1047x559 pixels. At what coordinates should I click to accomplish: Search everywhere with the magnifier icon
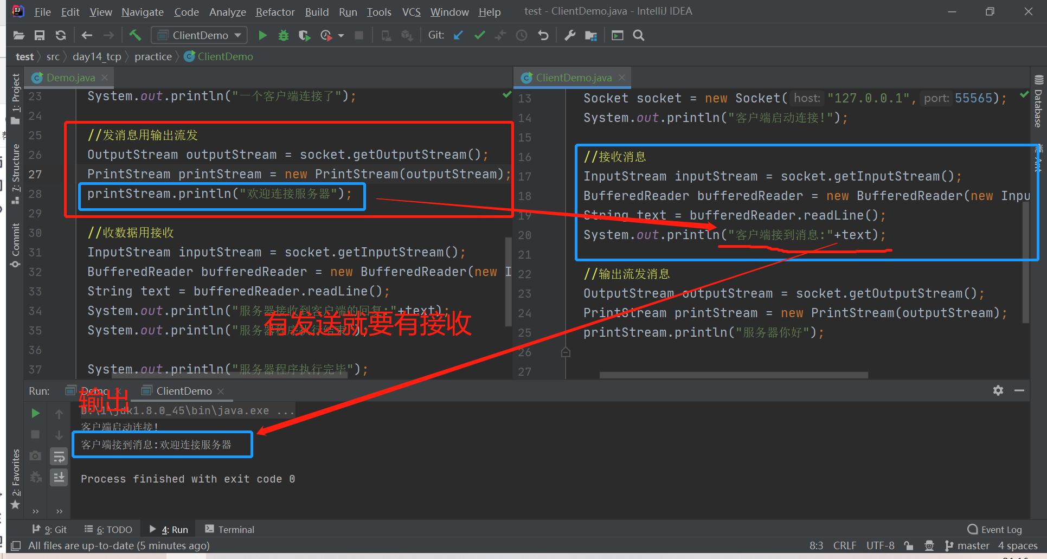click(x=639, y=36)
